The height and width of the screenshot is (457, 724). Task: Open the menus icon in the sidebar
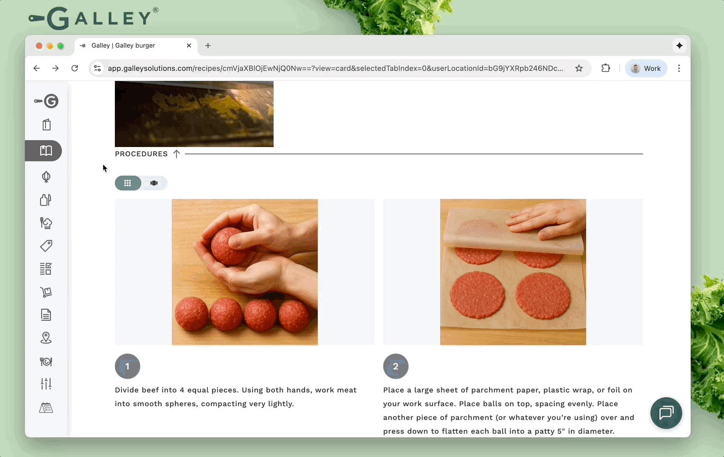point(46,125)
